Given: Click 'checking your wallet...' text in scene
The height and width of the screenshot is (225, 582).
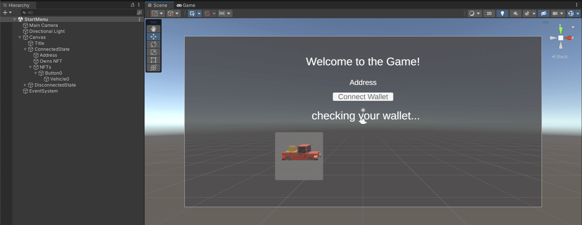Looking at the screenshot, I should pos(366,116).
